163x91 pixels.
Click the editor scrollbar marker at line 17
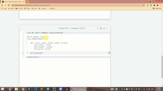(x=110, y=53)
